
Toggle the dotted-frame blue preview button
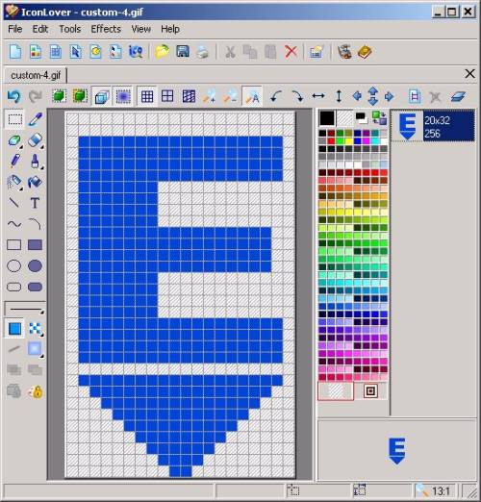pos(123,96)
